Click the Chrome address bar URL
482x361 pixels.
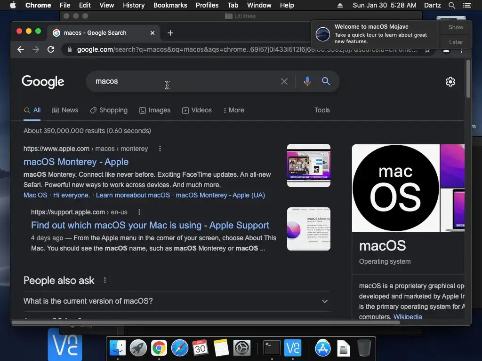tap(247, 49)
